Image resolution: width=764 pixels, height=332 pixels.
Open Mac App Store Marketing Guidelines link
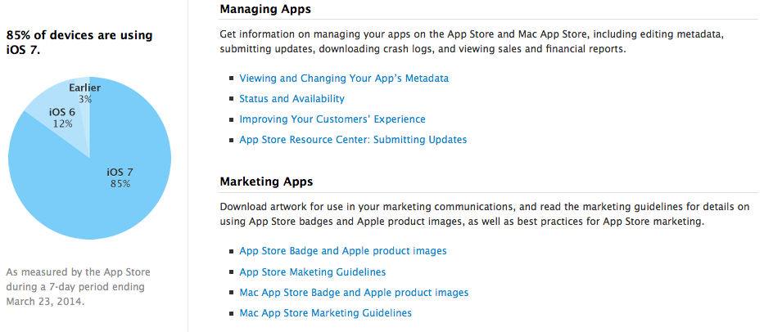(x=325, y=312)
